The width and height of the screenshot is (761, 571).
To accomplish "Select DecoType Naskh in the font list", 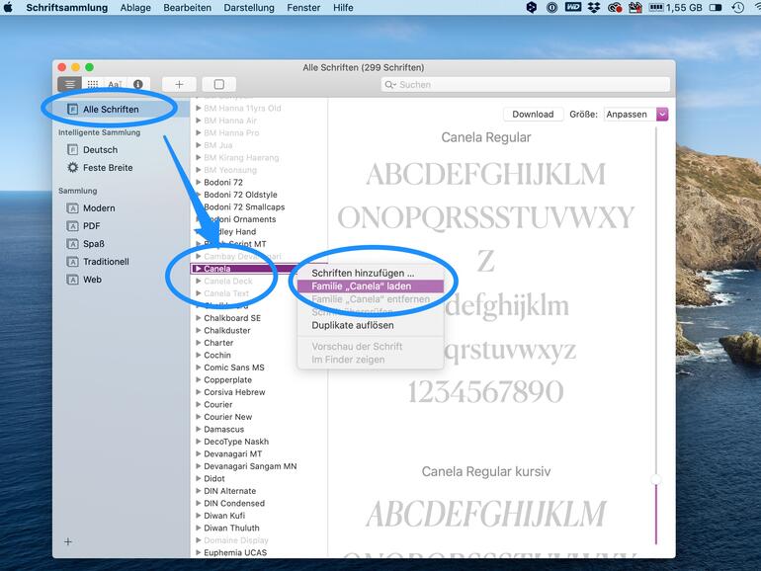I will click(x=236, y=442).
